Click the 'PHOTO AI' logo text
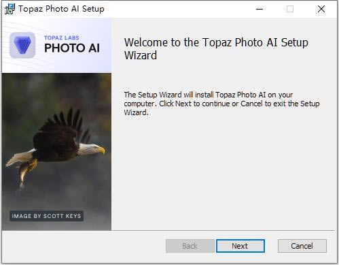The image size is (339, 265). (72, 48)
